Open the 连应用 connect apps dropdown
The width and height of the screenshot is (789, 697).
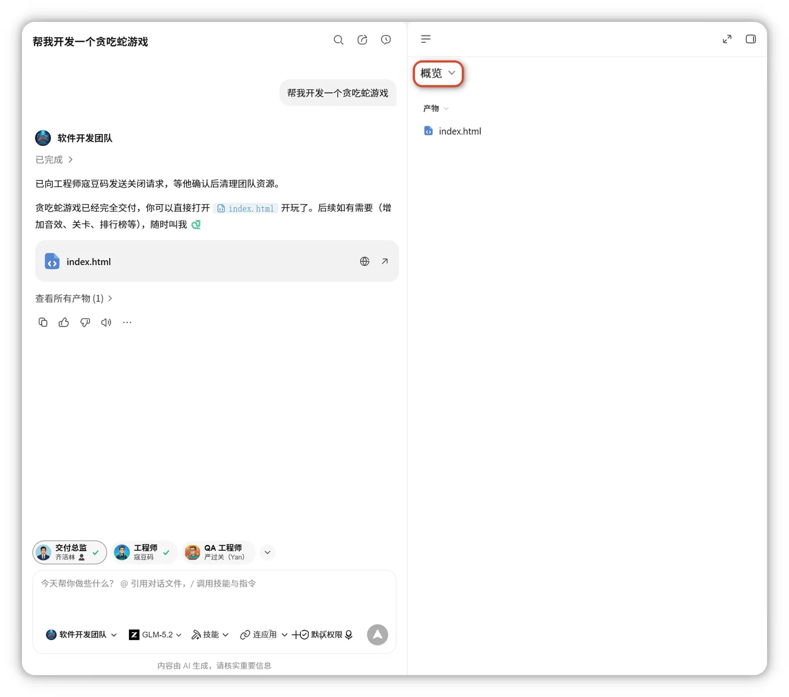(x=264, y=635)
